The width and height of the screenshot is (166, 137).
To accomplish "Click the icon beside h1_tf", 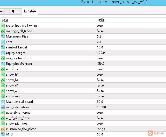I will (3, 134).
